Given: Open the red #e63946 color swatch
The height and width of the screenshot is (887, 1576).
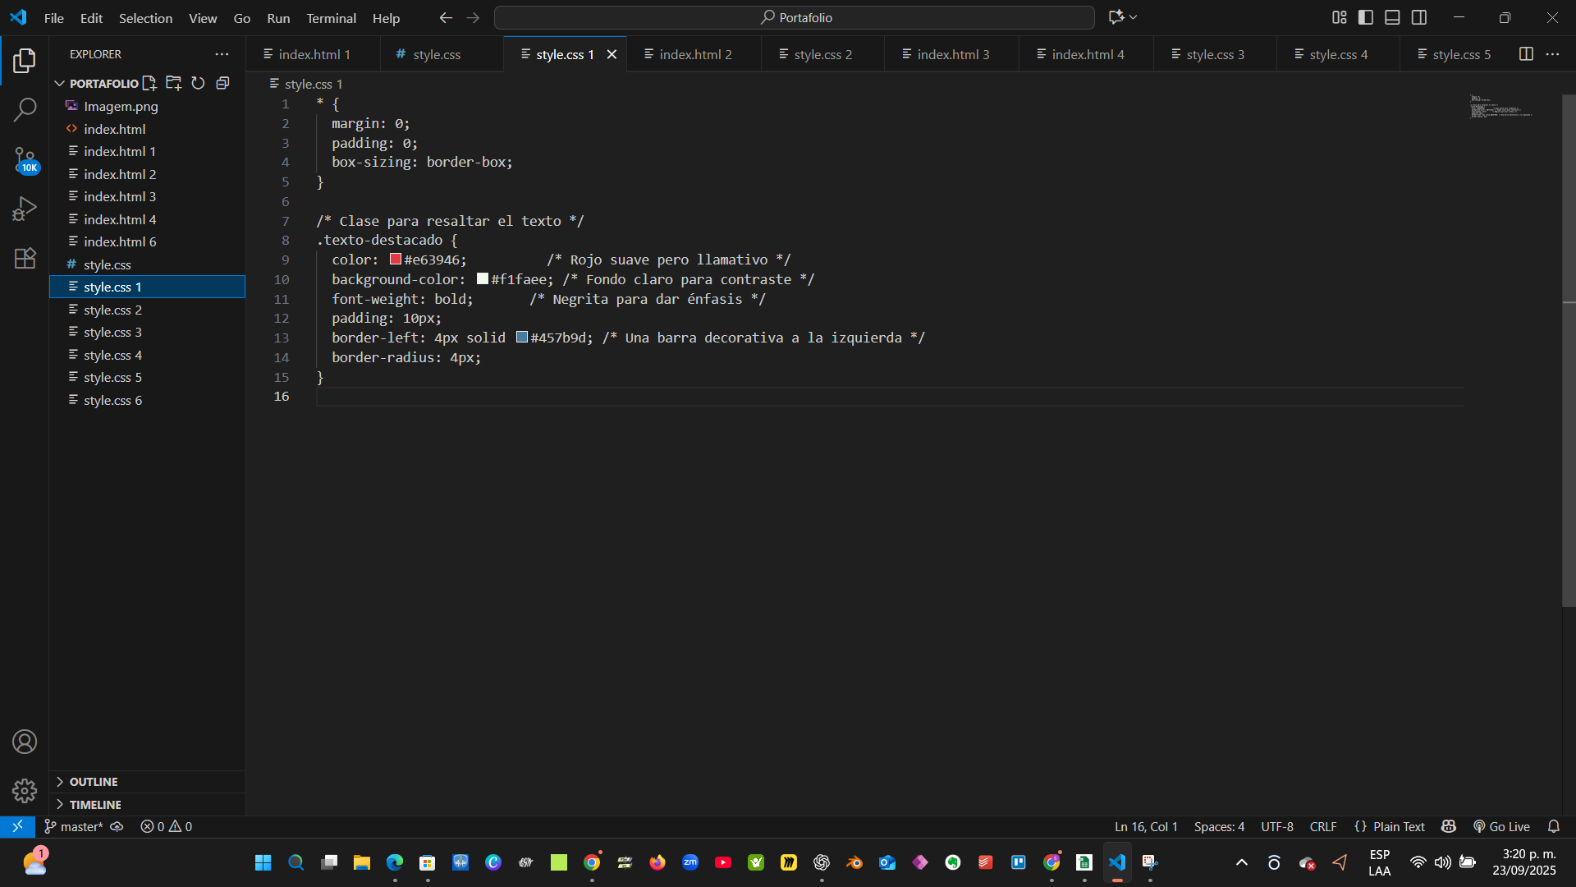Looking at the screenshot, I should pos(396,260).
